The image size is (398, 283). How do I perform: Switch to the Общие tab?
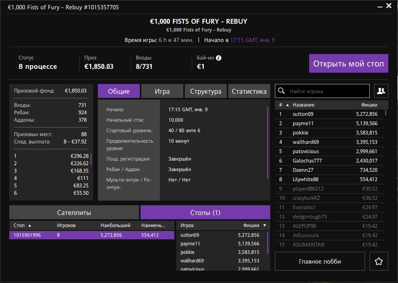coord(119,91)
